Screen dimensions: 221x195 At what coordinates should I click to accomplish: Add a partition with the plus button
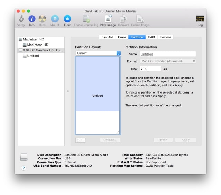78,140
